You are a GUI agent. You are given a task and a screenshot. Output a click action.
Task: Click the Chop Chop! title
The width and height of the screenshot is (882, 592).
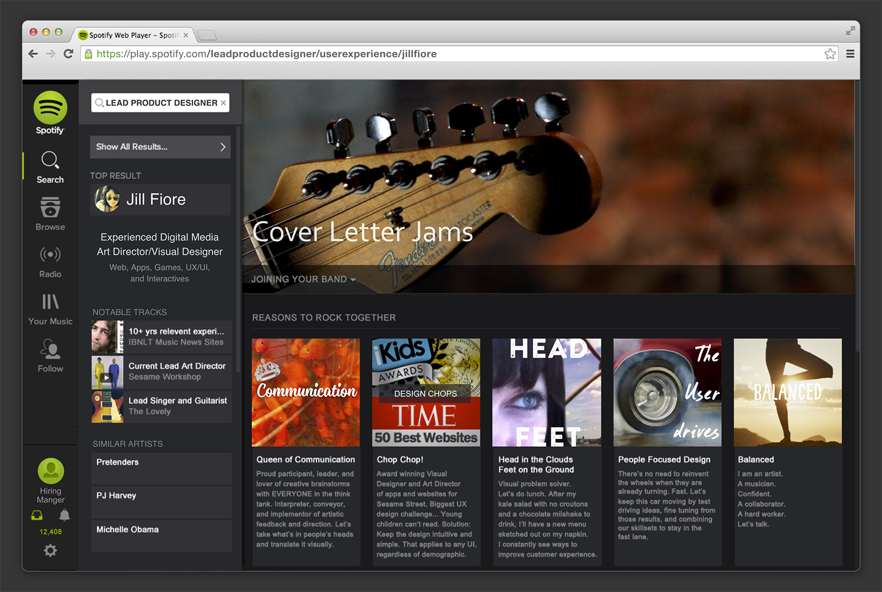(400, 460)
